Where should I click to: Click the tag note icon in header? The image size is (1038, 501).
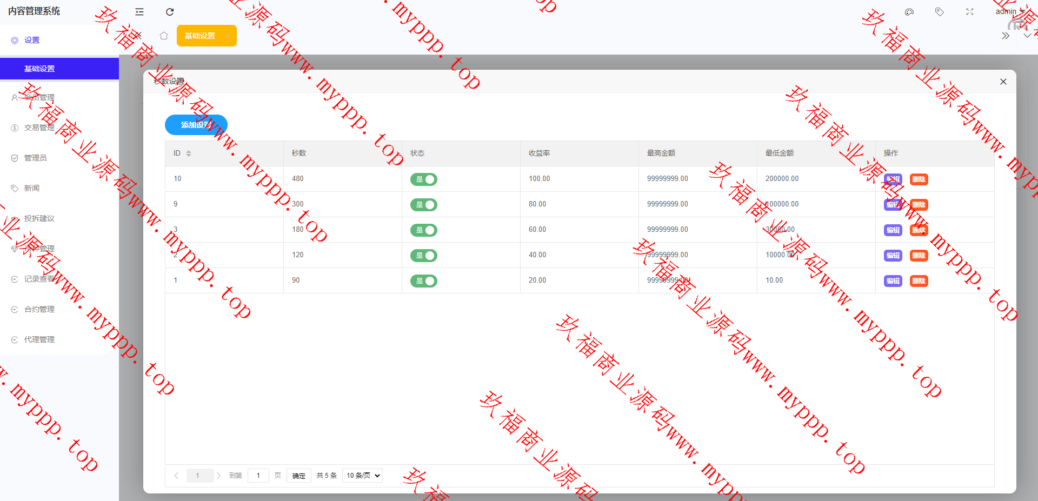click(940, 12)
